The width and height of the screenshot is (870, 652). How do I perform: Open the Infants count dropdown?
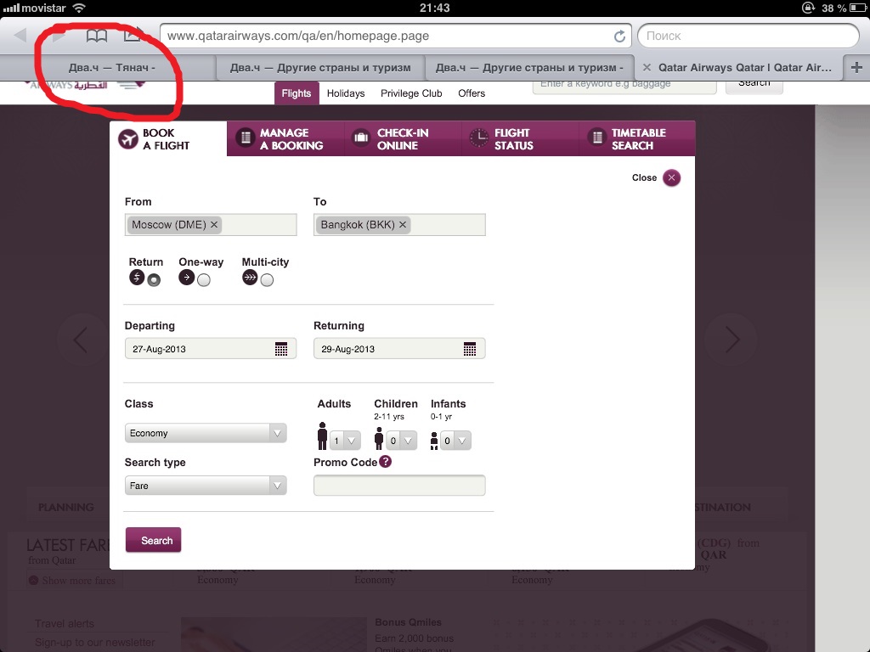(455, 441)
